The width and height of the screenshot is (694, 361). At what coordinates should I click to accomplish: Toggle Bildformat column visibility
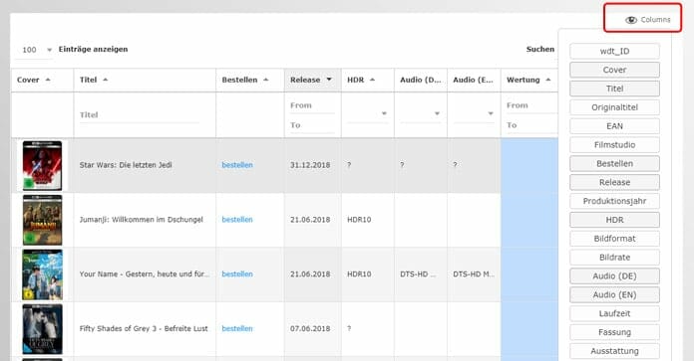pyautogui.click(x=614, y=239)
